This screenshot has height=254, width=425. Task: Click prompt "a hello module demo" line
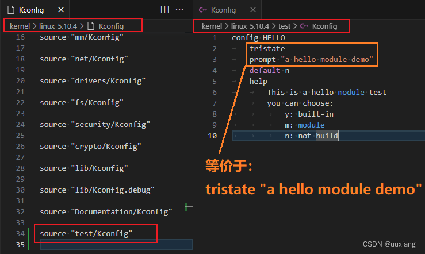[311, 60]
